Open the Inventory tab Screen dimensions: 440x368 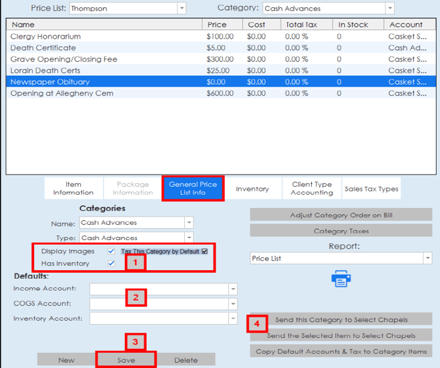pyautogui.click(x=252, y=189)
